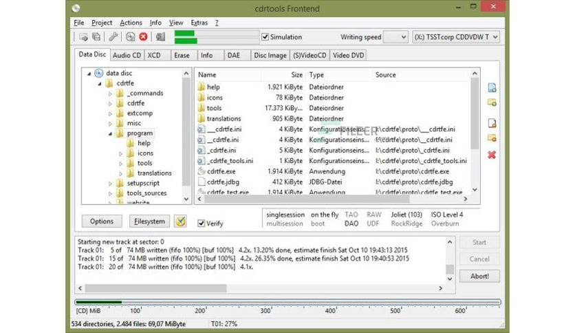Image resolution: width=575 pixels, height=333 pixels.
Task: Sort by the Name column header
Action: coord(228,75)
